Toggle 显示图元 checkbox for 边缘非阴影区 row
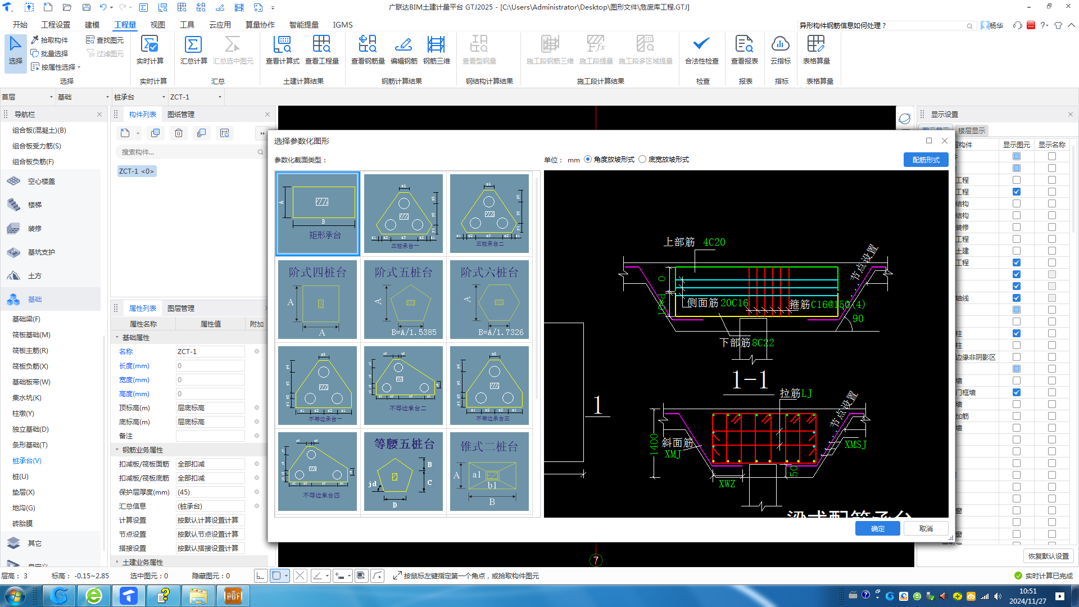 tap(1017, 357)
